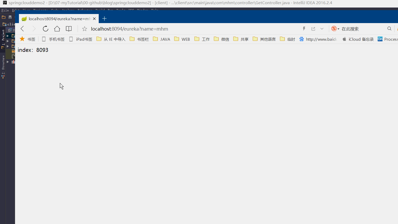398x224 pixels.
Task: Open the 工作 bookmark folder
Action: 202,39
